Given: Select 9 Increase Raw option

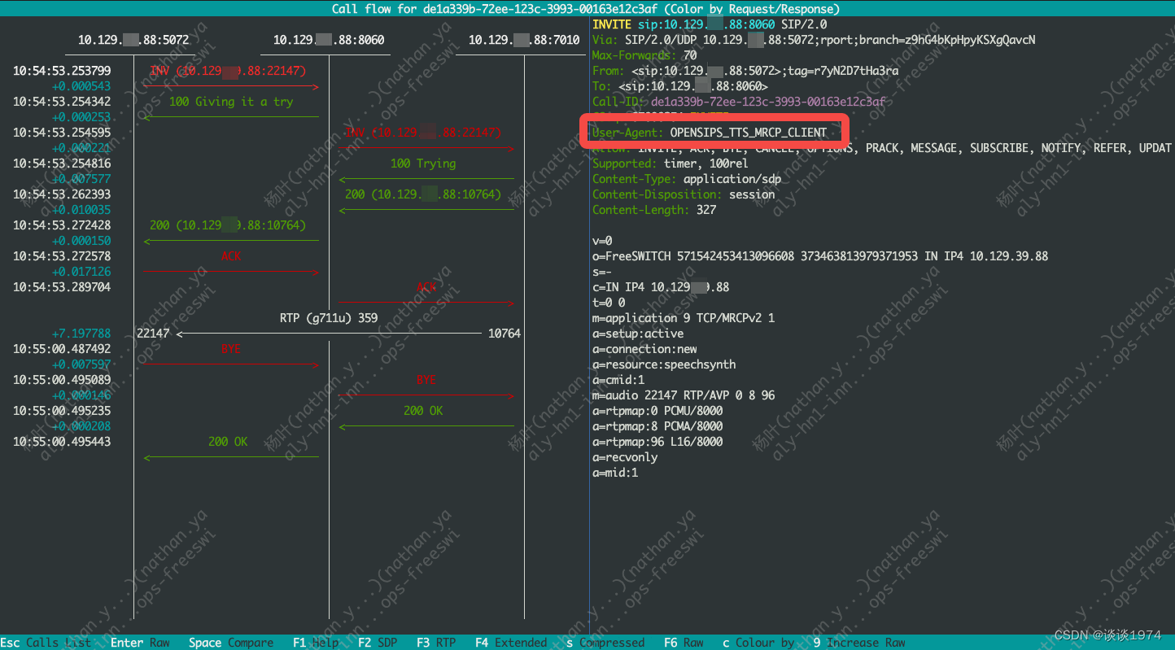Looking at the screenshot, I should pos(859,643).
